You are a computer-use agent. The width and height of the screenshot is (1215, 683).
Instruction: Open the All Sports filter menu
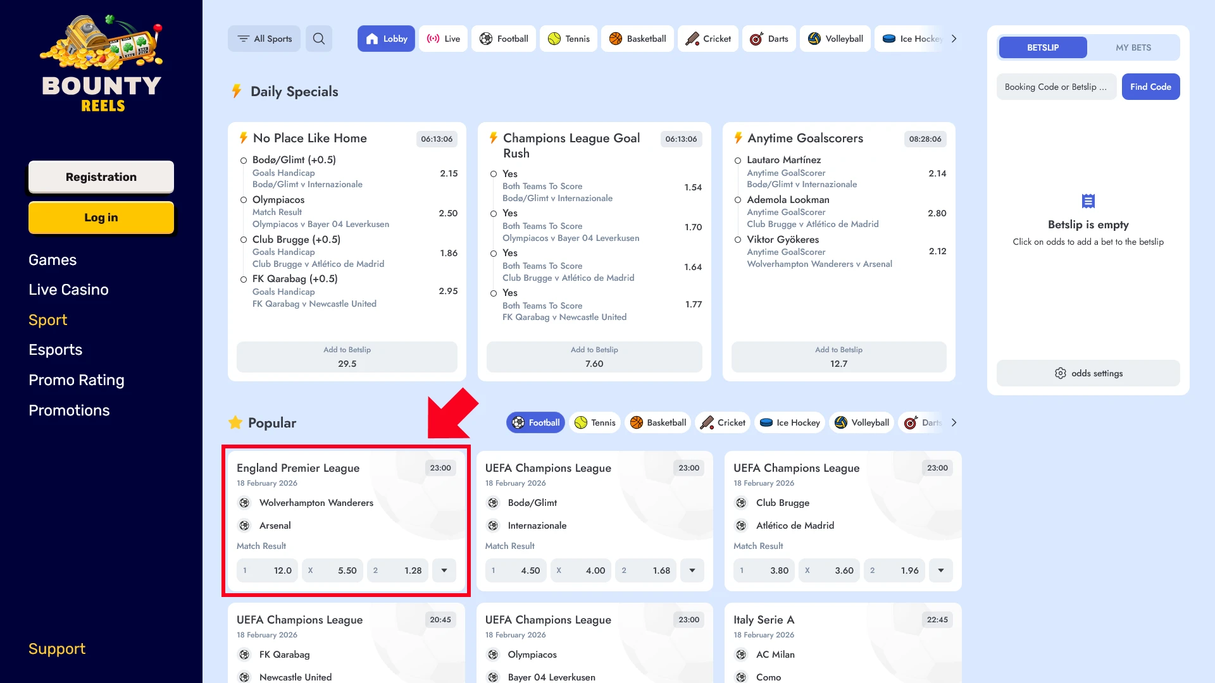point(264,39)
